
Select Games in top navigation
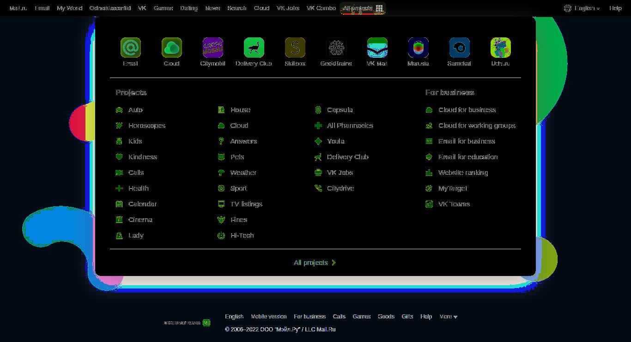[x=164, y=8]
